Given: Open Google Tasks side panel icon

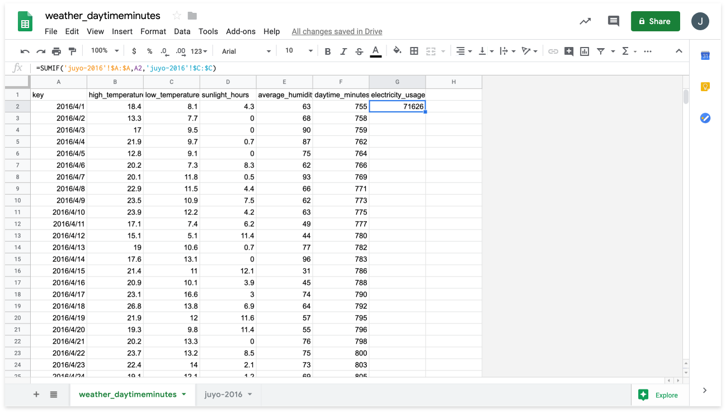Looking at the screenshot, I should click(x=705, y=118).
